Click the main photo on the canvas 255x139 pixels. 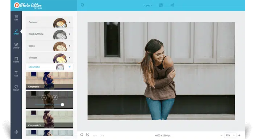coord(161,71)
